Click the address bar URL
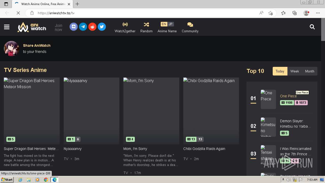This screenshot has width=325, height=183. click(x=56, y=13)
